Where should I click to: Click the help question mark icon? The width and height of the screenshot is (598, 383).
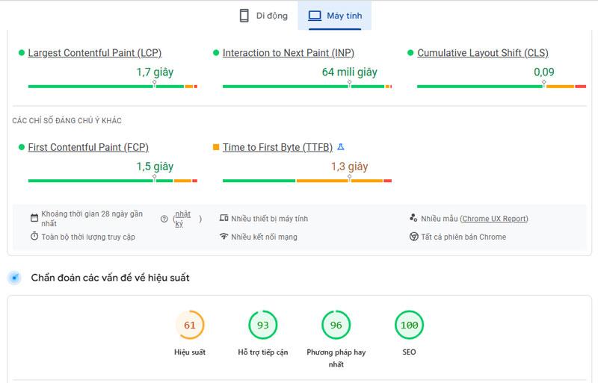coord(164,219)
